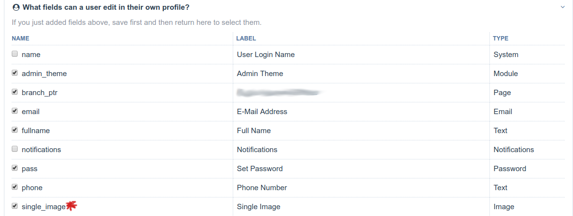The height and width of the screenshot is (216, 573).
Task: Uncheck the pass field checkbox
Action: [x=15, y=168]
